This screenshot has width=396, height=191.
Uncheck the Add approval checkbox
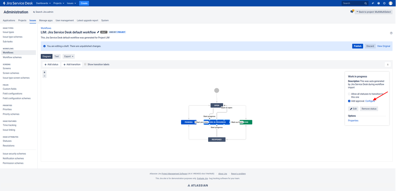point(349,101)
